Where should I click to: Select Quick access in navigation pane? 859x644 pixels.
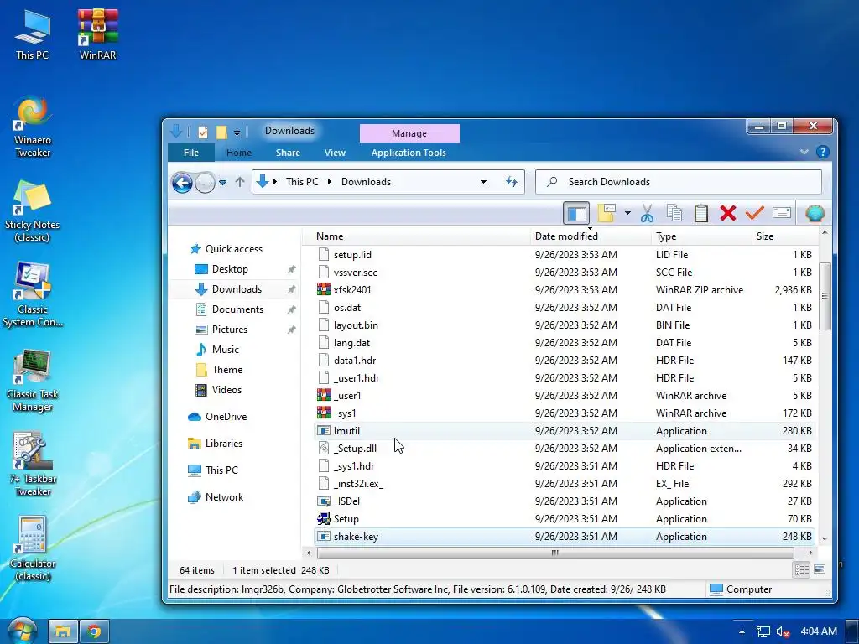(x=234, y=248)
